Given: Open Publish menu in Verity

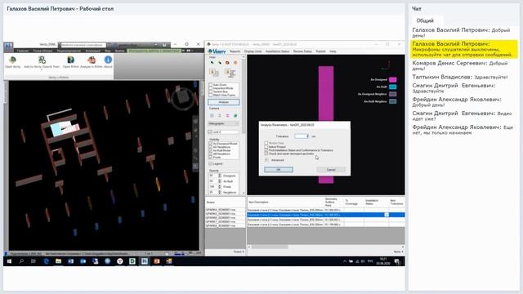Looking at the screenshot, I should tap(320, 51).
